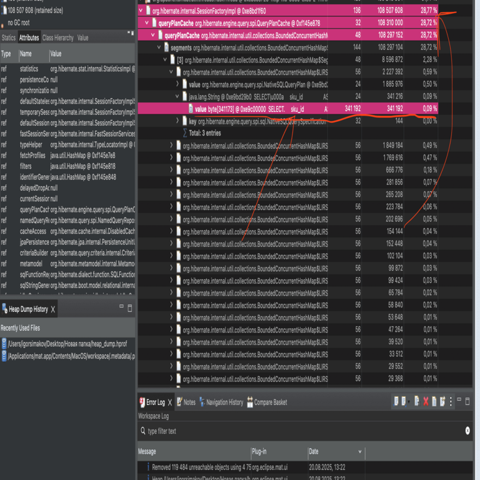Image resolution: width=480 pixels, height=480 pixels.
Task: Expand the key NativeSQLQuerySpecification node
Action: 177,121
